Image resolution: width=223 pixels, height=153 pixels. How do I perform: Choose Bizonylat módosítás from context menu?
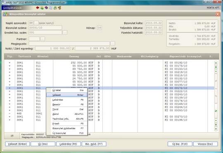[67, 128]
